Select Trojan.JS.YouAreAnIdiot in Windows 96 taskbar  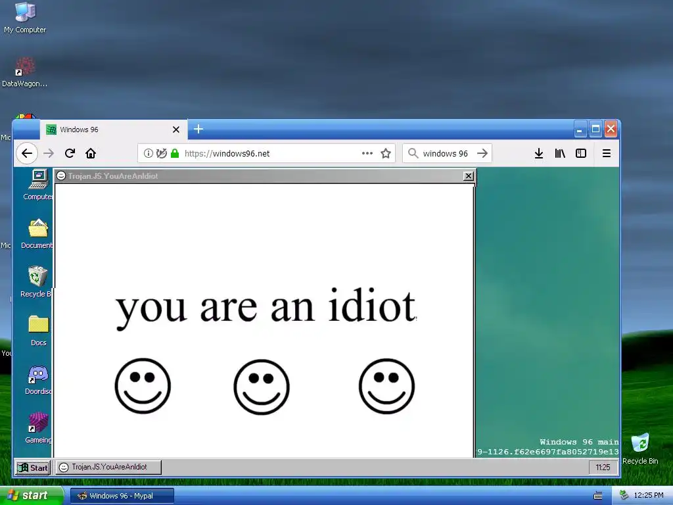coord(108,468)
